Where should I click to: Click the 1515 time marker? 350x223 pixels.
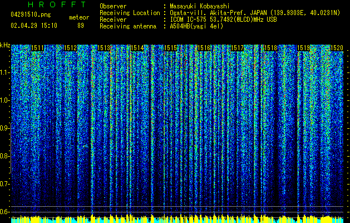(x=170, y=48)
